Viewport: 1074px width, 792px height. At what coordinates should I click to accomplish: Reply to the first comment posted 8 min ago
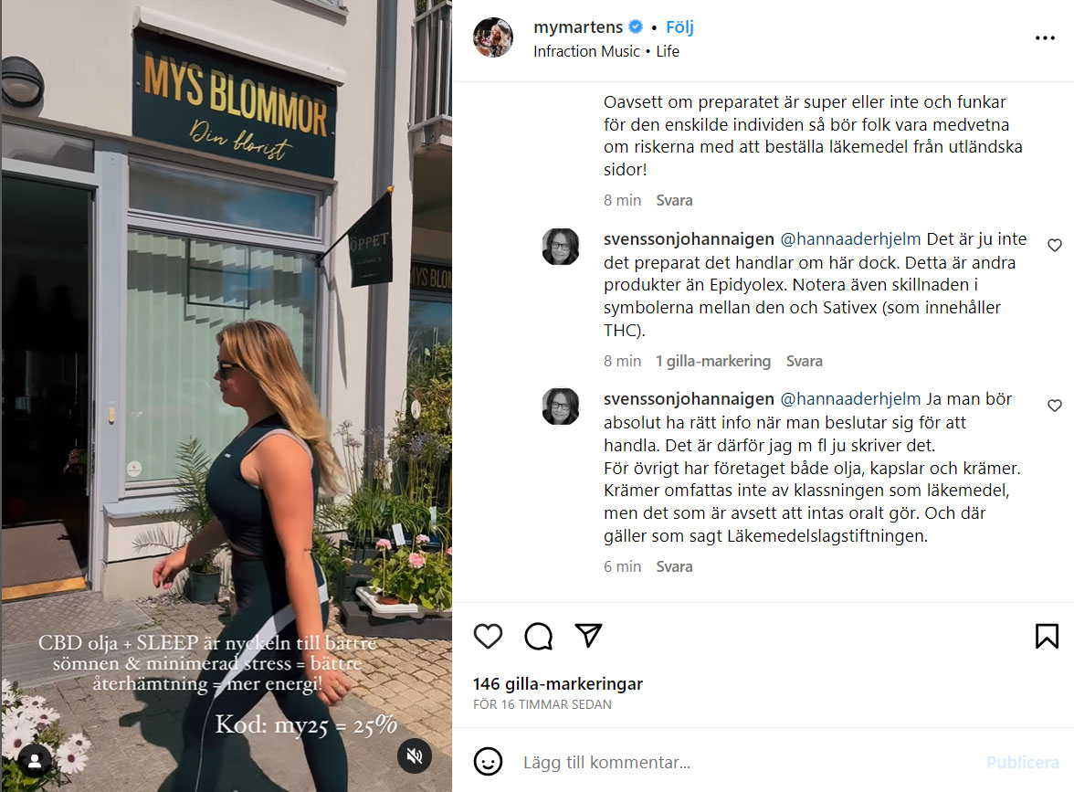point(674,200)
